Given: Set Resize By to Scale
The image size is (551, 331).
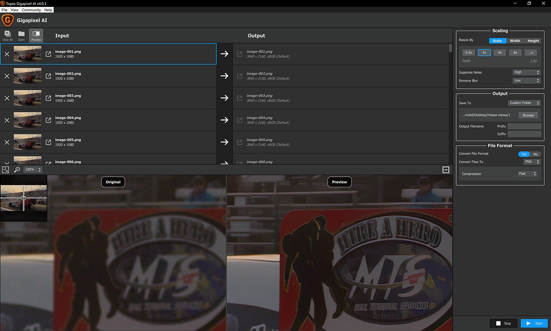Looking at the screenshot, I should 497,41.
